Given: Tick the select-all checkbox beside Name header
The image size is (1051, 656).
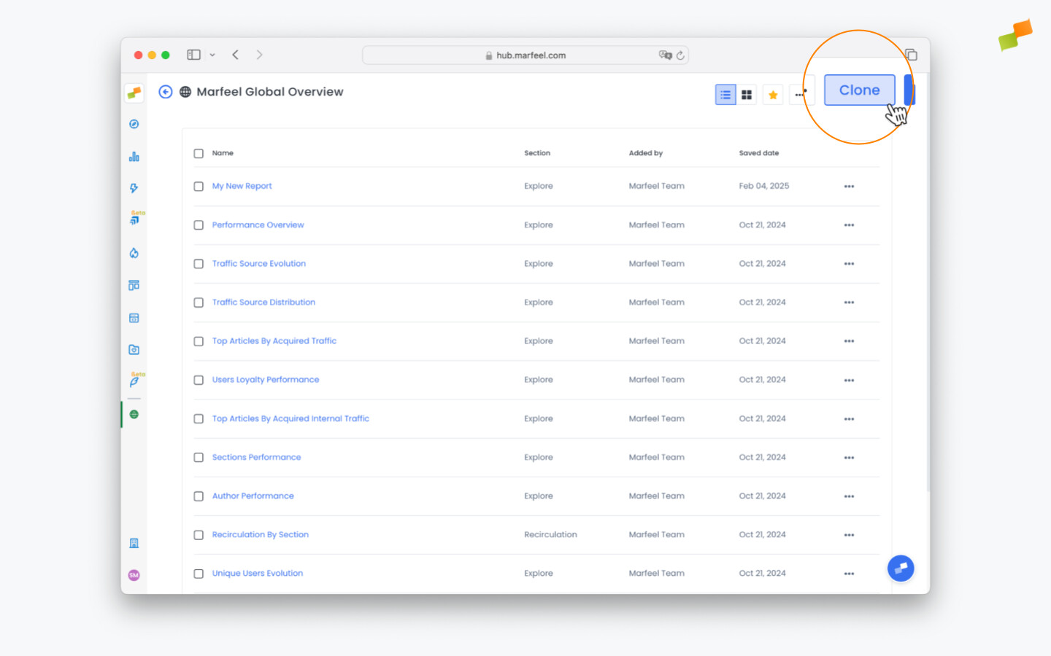Looking at the screenshot, I should click(x=199, y=153).
